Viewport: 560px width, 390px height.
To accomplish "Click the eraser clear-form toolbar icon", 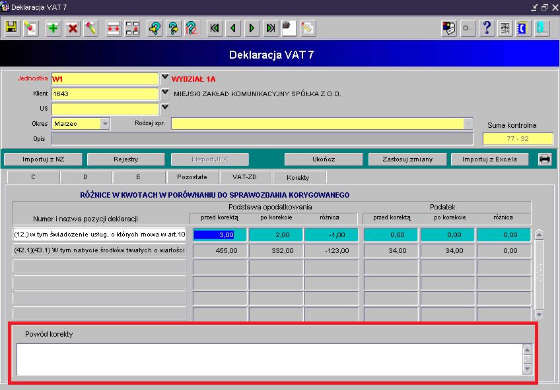I will (x=31, y=28).
